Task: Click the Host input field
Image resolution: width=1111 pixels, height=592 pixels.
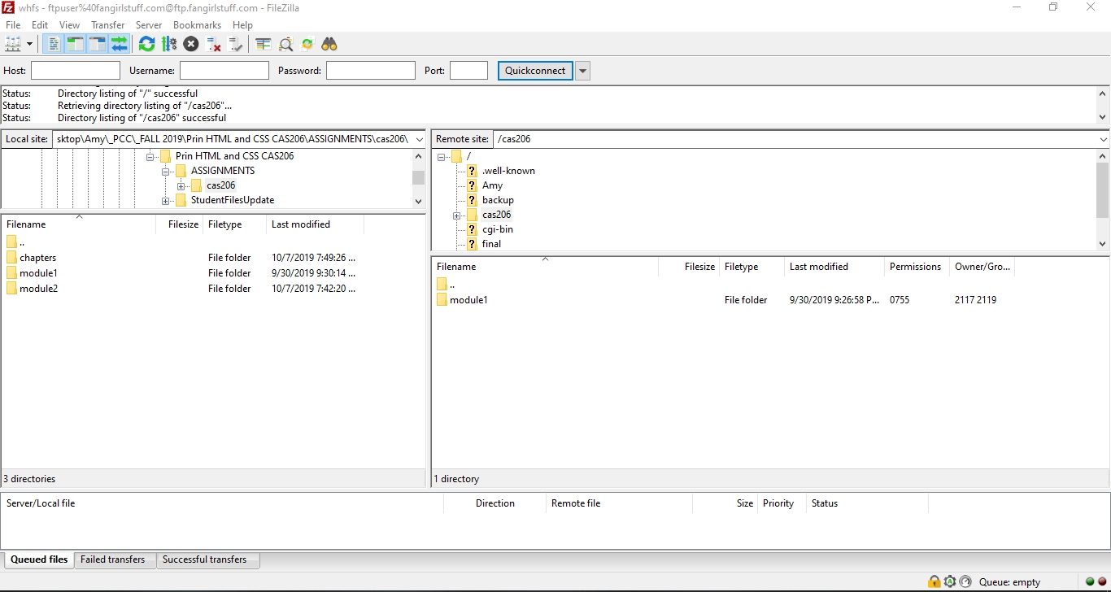Action: [76, 71]
